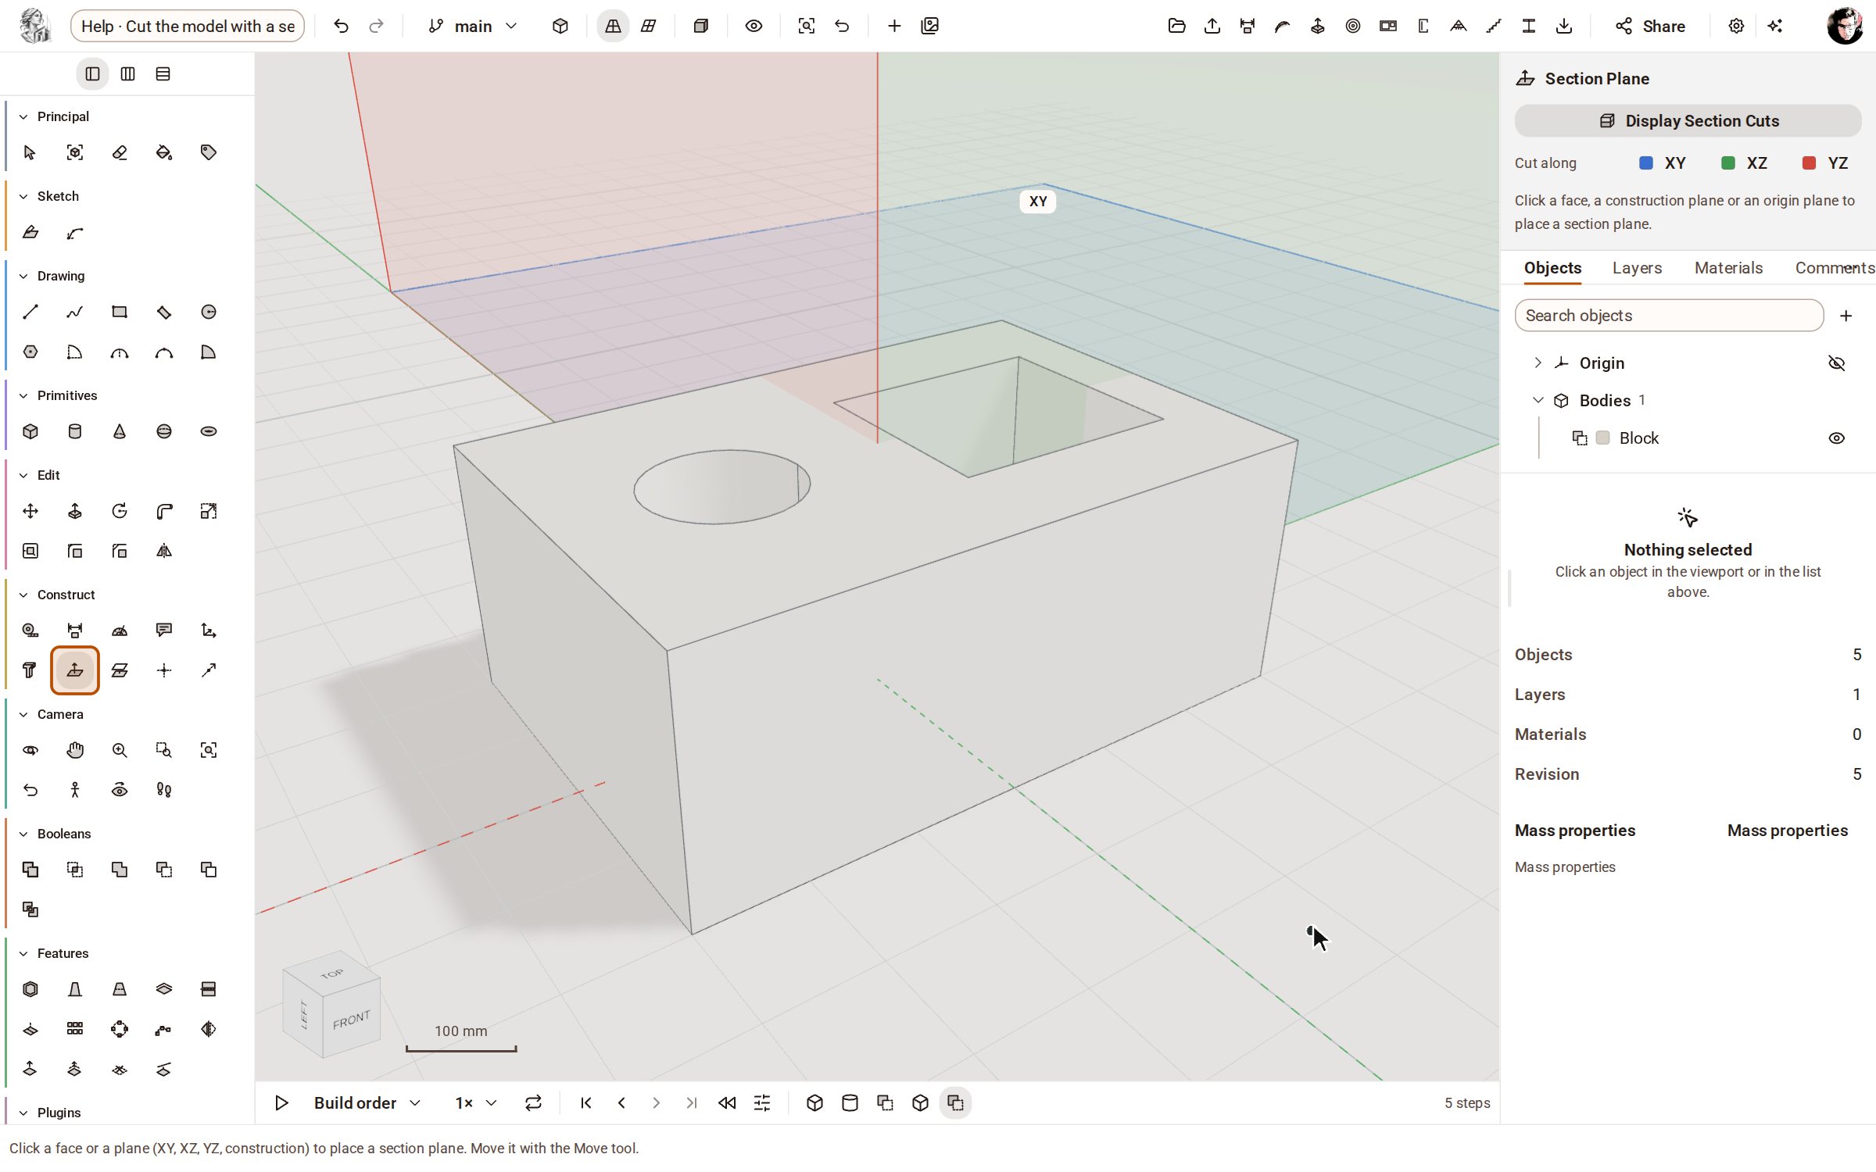Expand the Origin tree item
The width and height of the screenshot is (1876, 1172).
1538,363
